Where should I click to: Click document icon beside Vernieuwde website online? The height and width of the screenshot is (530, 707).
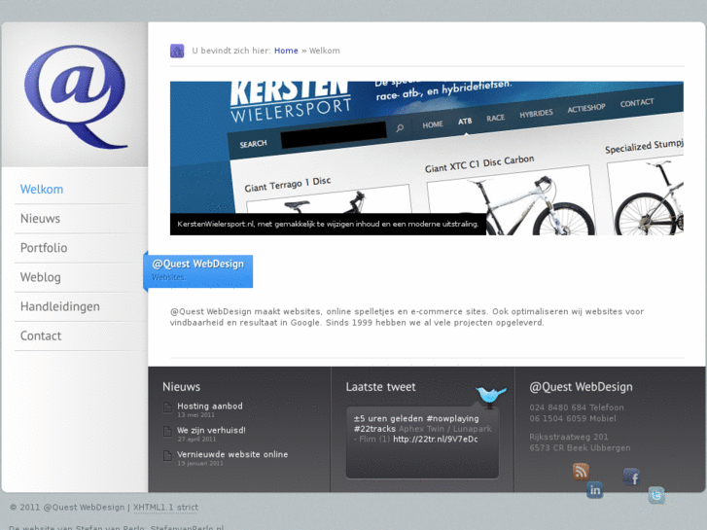tap(167, 455)
